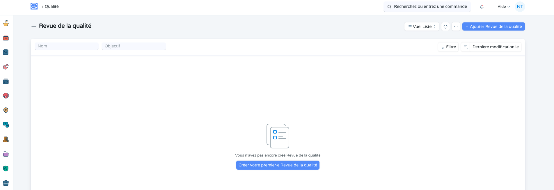Click the app logo in the header
554x190 pixels.
tap(34, 6)
